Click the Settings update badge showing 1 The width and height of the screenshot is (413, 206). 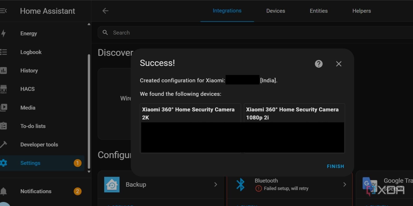(x=77, y=163)
